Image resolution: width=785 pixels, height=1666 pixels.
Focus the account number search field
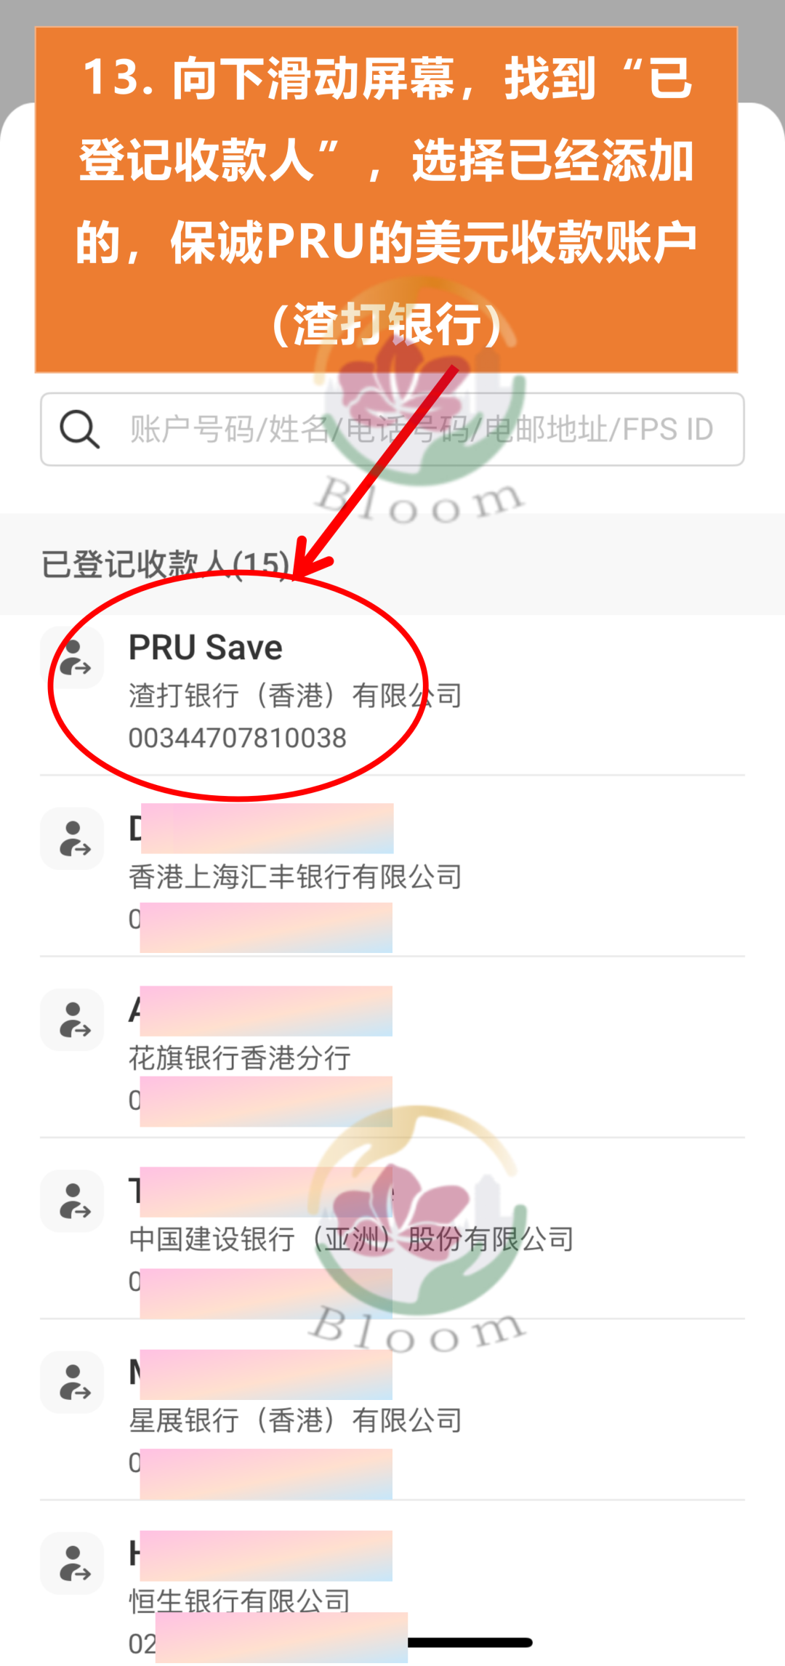click(x=392, y=429)
